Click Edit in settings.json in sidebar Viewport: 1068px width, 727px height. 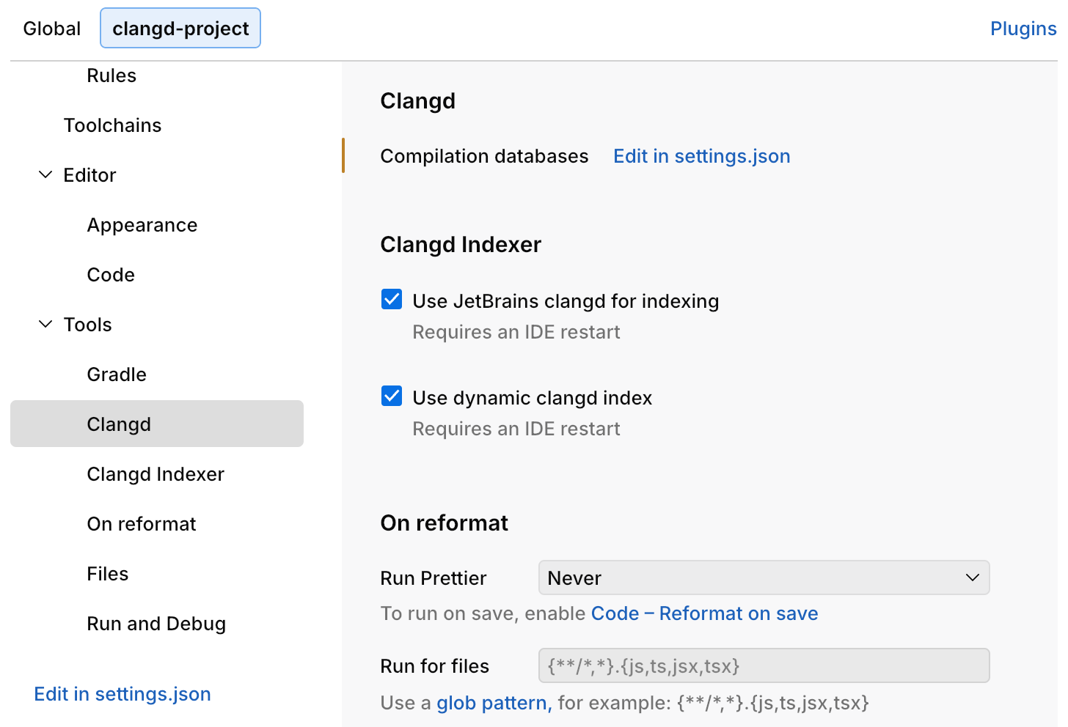click(x=122, y=693)
